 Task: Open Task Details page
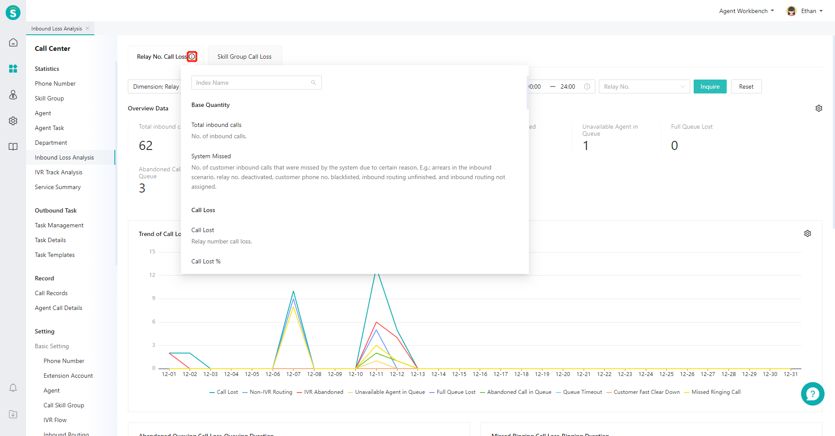pyautogui.click(x=50, y=240)
